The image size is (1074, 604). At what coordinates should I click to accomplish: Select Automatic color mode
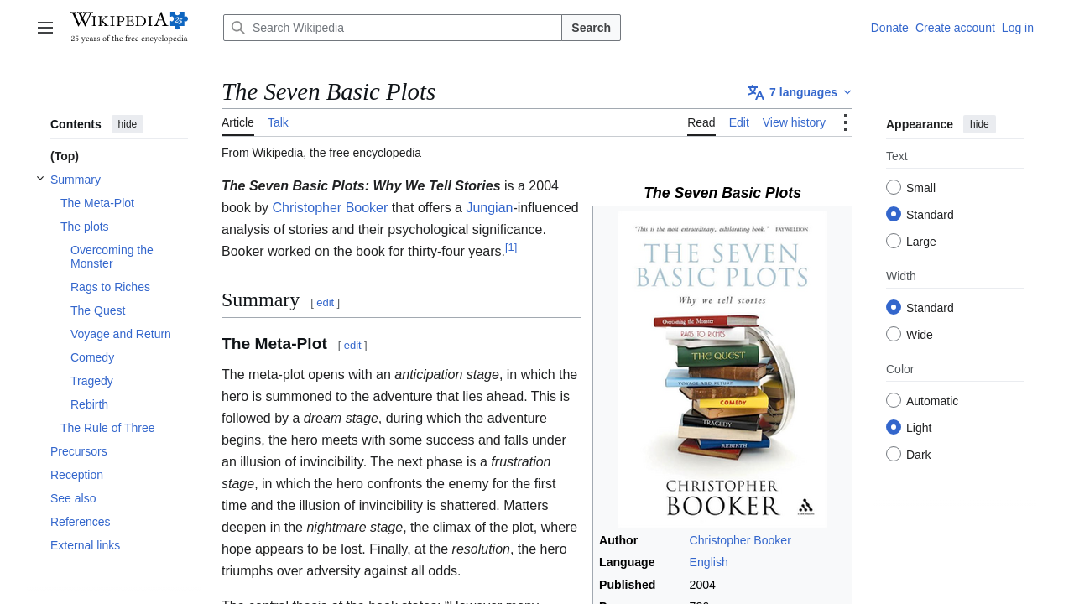pos(894,400)
